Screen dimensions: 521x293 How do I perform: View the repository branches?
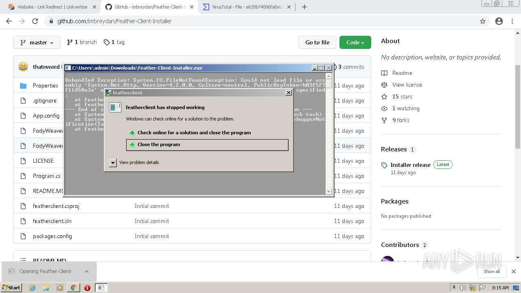(x=82, y=42)
